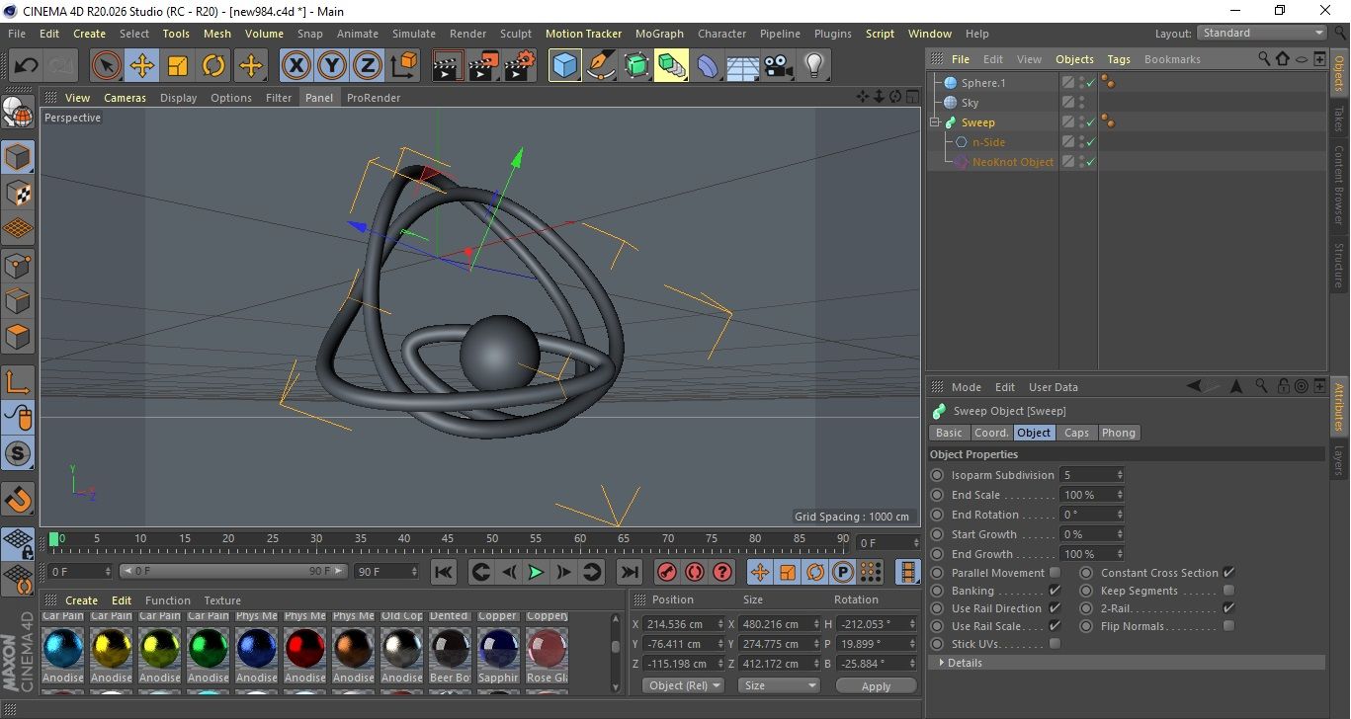Toggle Y axis lock

tap(332, 66)
